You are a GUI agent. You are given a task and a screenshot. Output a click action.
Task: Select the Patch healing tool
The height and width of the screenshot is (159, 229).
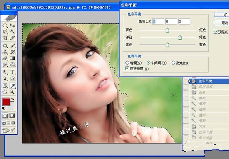(5, 46)
